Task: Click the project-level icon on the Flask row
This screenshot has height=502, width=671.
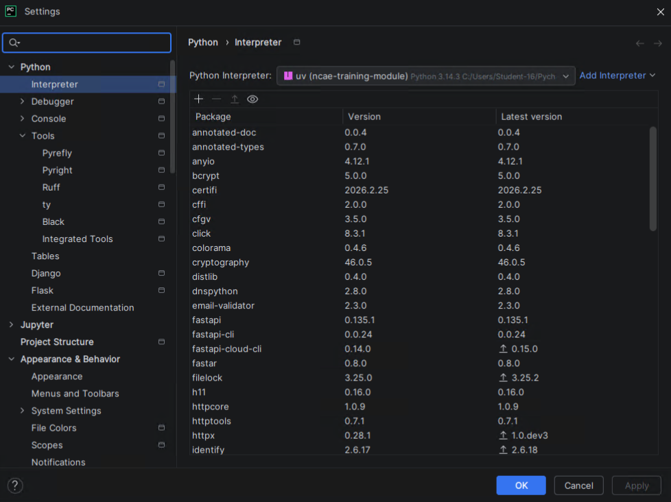Action: click(x=161, y=290)
